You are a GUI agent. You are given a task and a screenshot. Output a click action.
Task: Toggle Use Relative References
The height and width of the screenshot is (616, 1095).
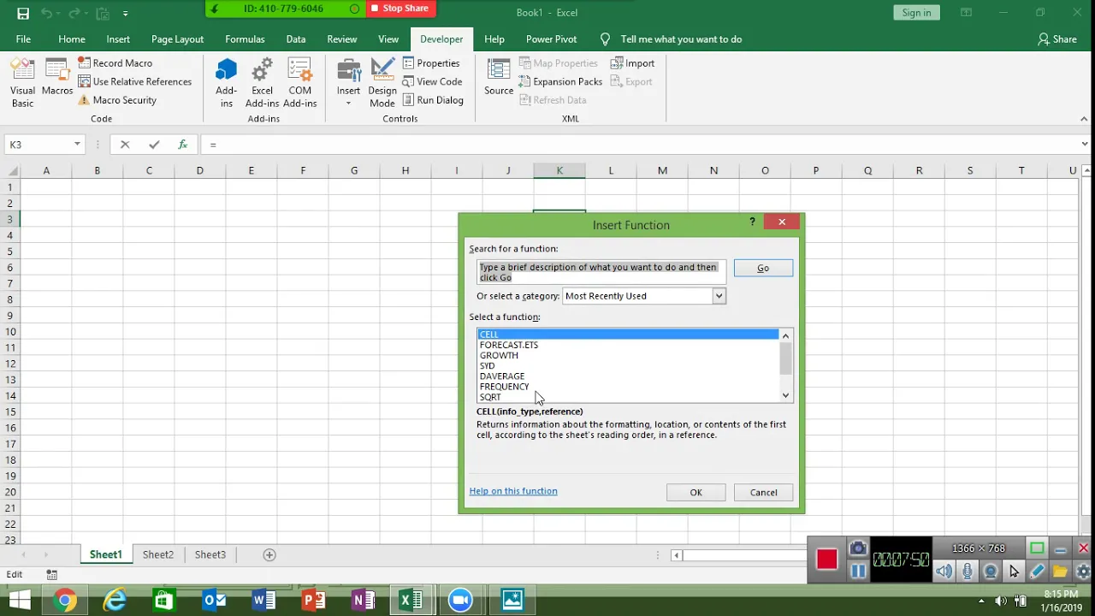[135, 81]
